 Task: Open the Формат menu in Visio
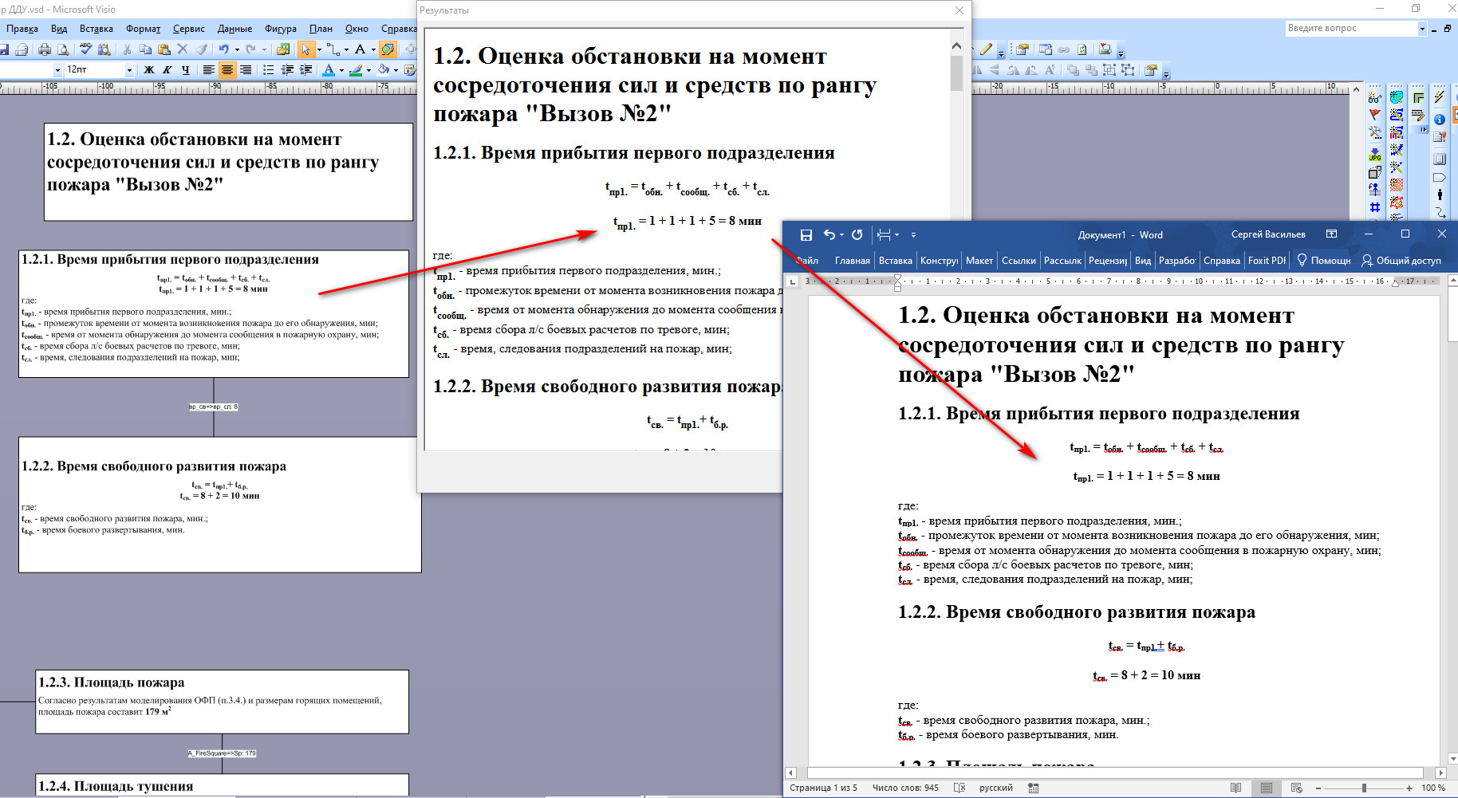pyautogui.click(x=144, y=29)
